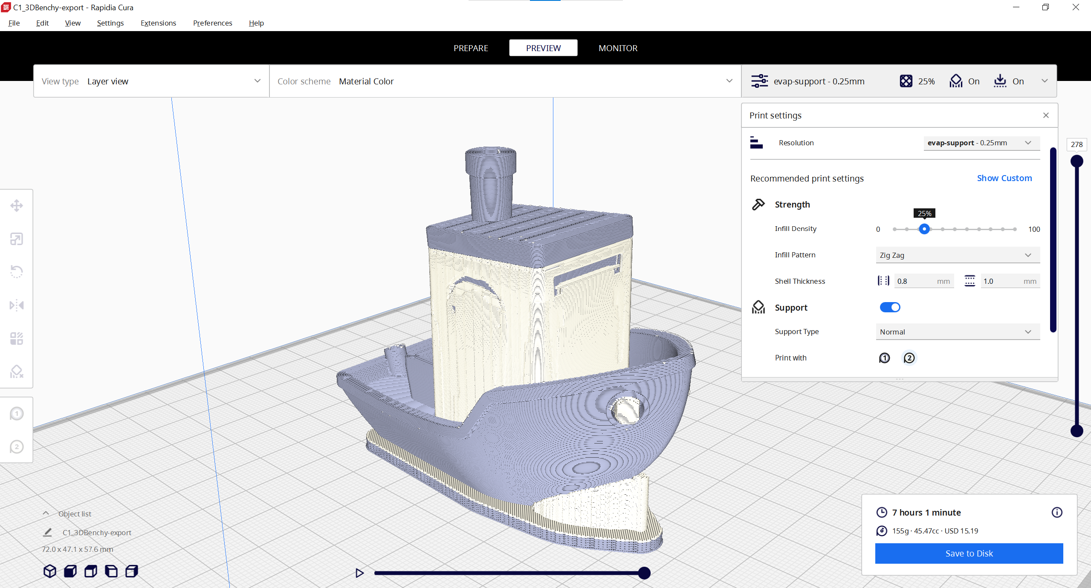
Task: Switch to 3D perspective view cube icon
Action: [x=50, y=571]
